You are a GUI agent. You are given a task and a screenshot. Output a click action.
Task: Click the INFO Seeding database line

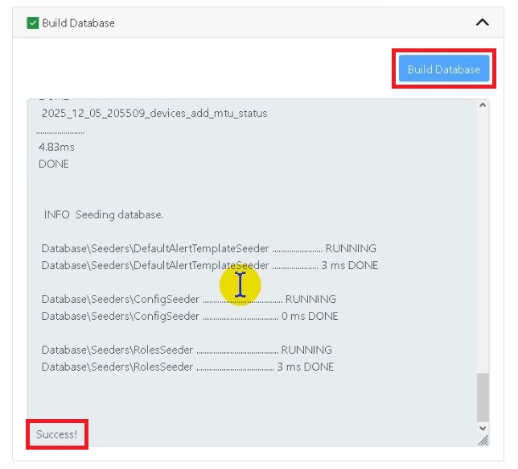pos(104,215)
